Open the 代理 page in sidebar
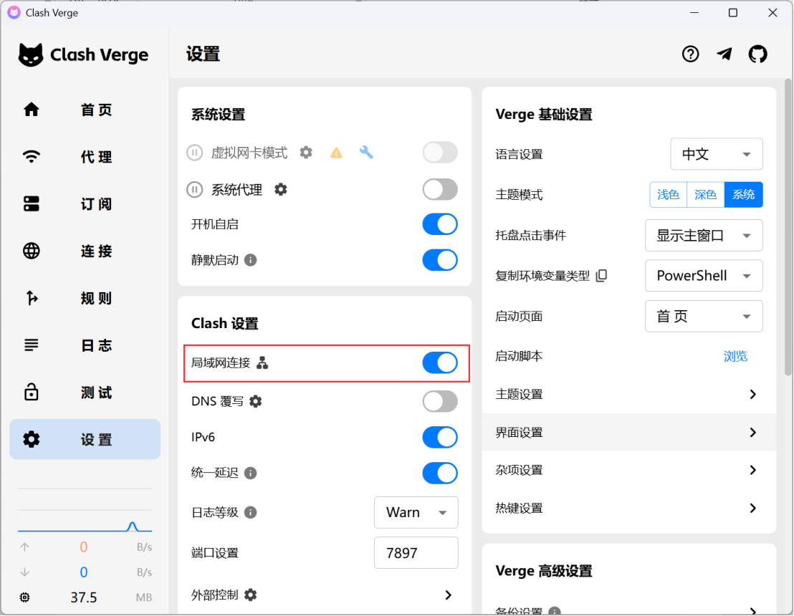The height and width of the screenshot is (616, 794). [85, 157]
